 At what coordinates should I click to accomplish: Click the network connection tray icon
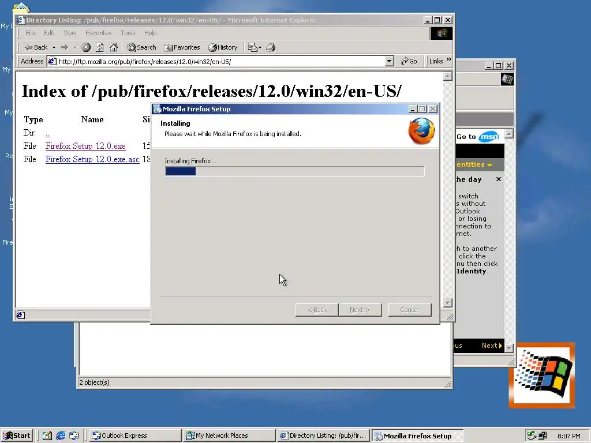pos(543,436)
